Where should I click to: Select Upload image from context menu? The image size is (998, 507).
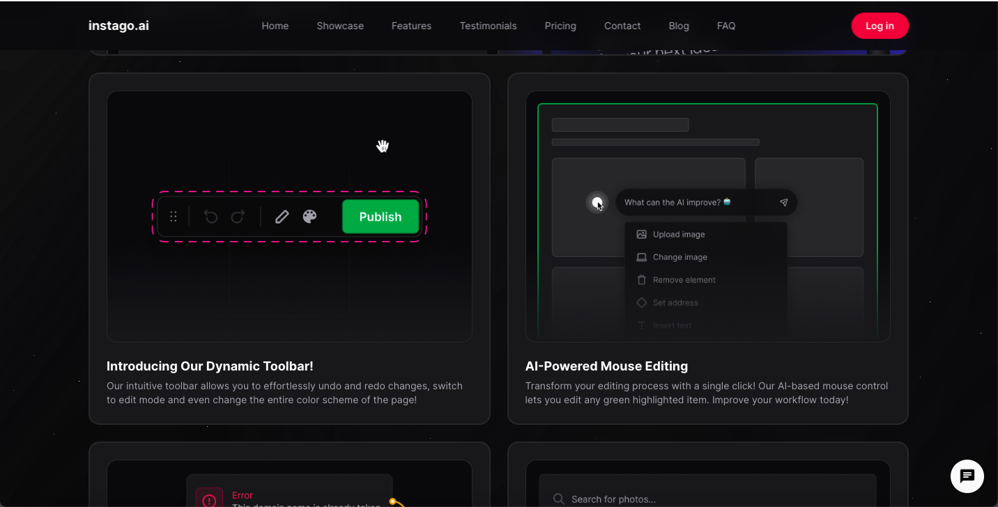click(x=678, y=235)
